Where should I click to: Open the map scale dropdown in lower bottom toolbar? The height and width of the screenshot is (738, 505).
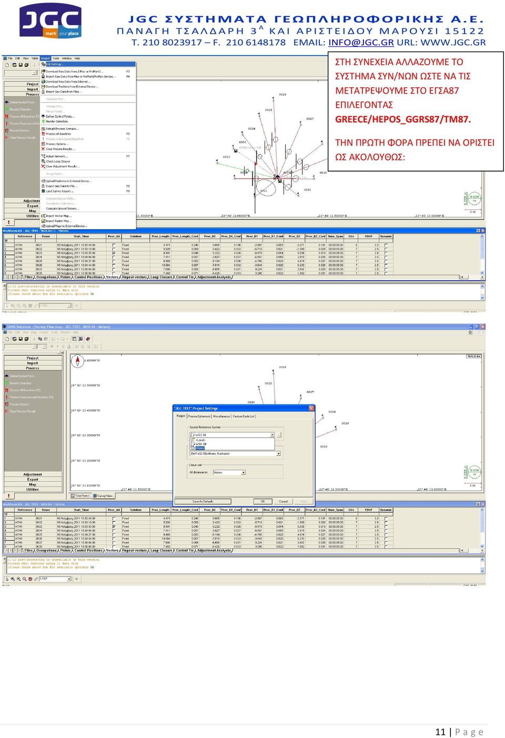(69, 579)
